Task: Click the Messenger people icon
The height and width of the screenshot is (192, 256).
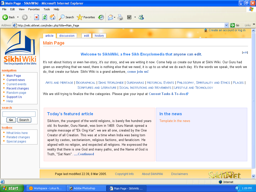Action: tap(141, 17)
